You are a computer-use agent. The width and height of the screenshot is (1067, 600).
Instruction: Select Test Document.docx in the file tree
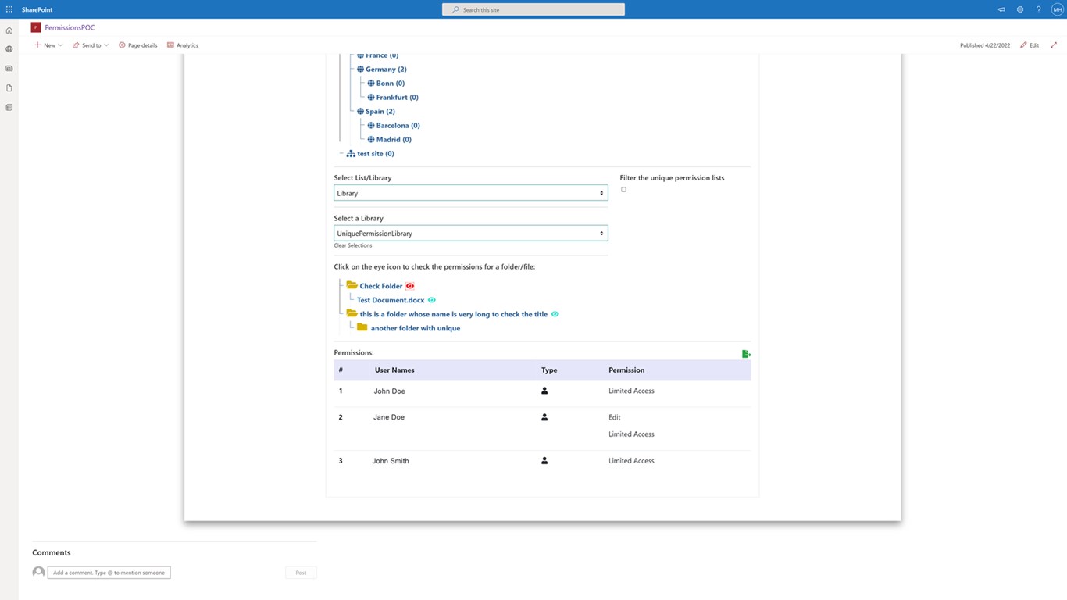pyautogui.click(x=391, y=300)
